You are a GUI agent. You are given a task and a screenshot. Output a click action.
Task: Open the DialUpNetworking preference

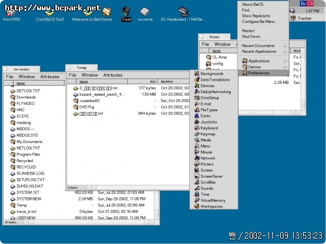coord(214,92)
